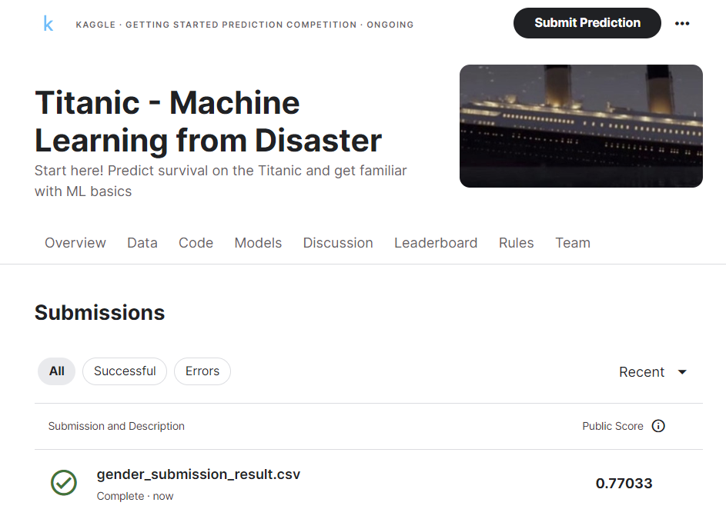Click the Submit Prediction button
The width and height of the screenshot is (726, 529).
point(587,23)
